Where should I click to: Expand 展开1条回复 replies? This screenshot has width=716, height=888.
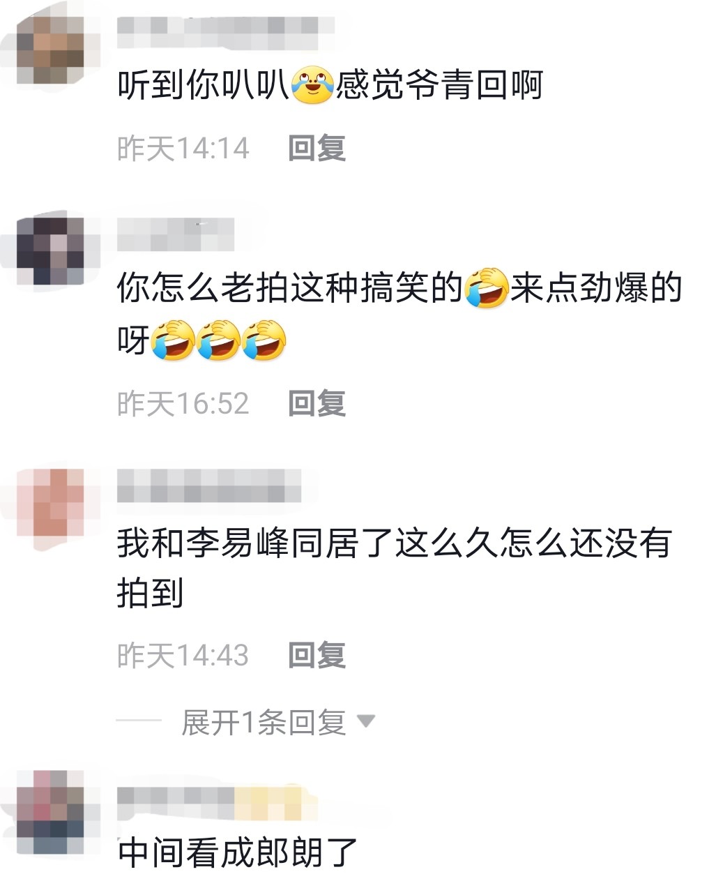pyautogui.click(x=264, y=722)
